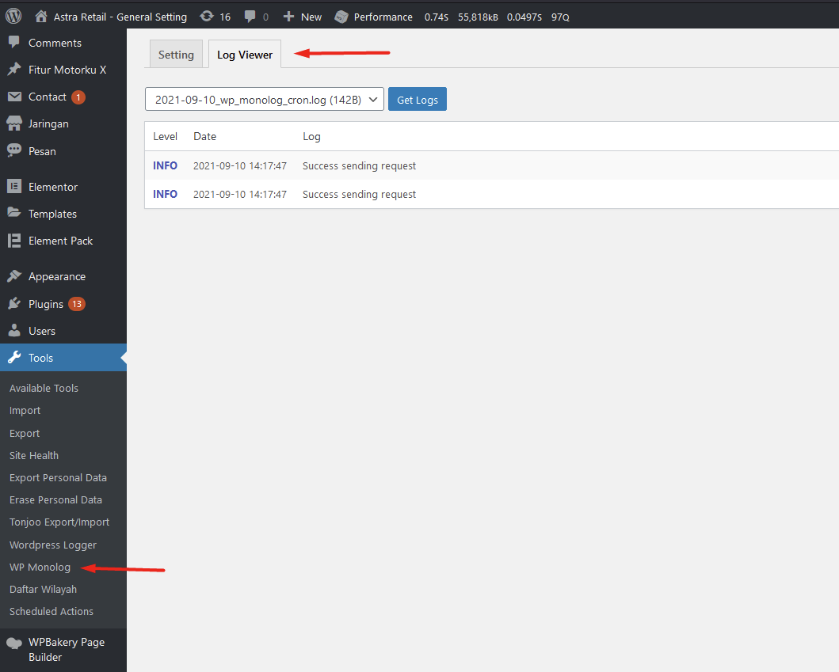
Task: Click the WPBakery Page Builder cloud icon
Action: [14, 644]
